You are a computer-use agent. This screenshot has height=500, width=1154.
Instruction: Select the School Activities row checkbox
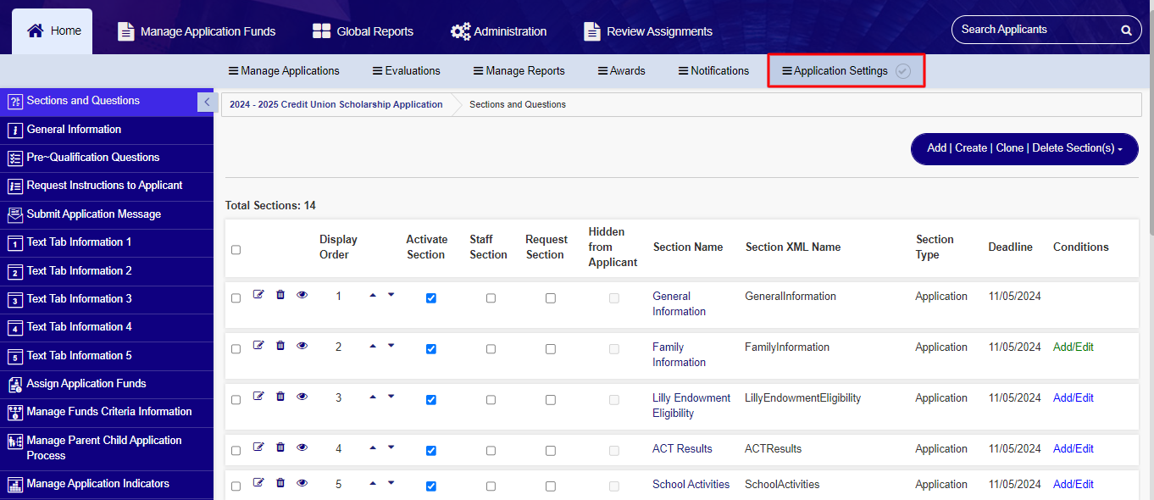[236, 486]
